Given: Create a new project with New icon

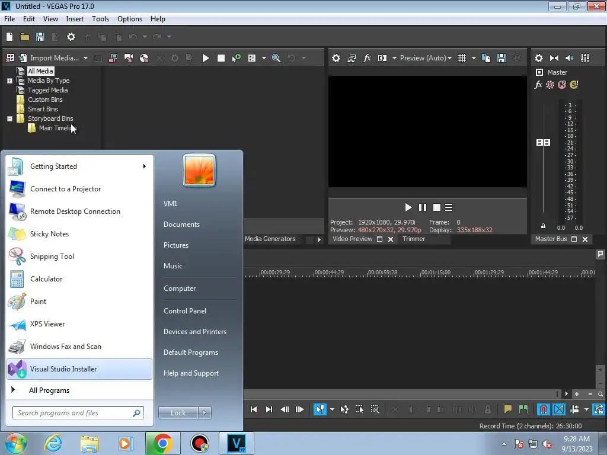Looking at the screenshot, I should click(x=9, y=37).
